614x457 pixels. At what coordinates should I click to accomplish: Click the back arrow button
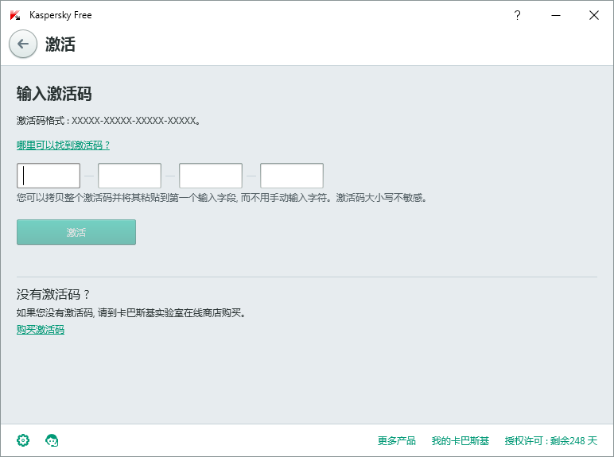(23, 44)
